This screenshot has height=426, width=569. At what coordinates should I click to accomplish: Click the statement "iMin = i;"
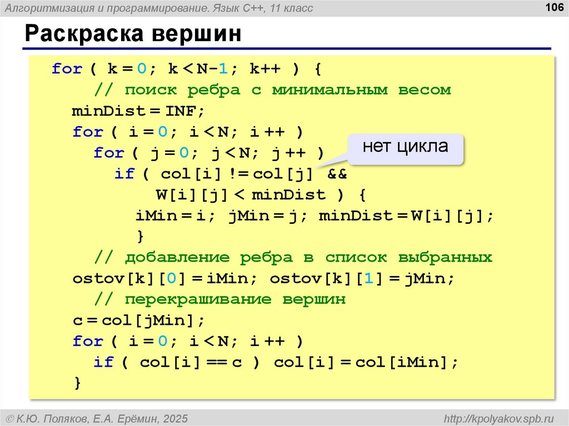coord(175,216)
